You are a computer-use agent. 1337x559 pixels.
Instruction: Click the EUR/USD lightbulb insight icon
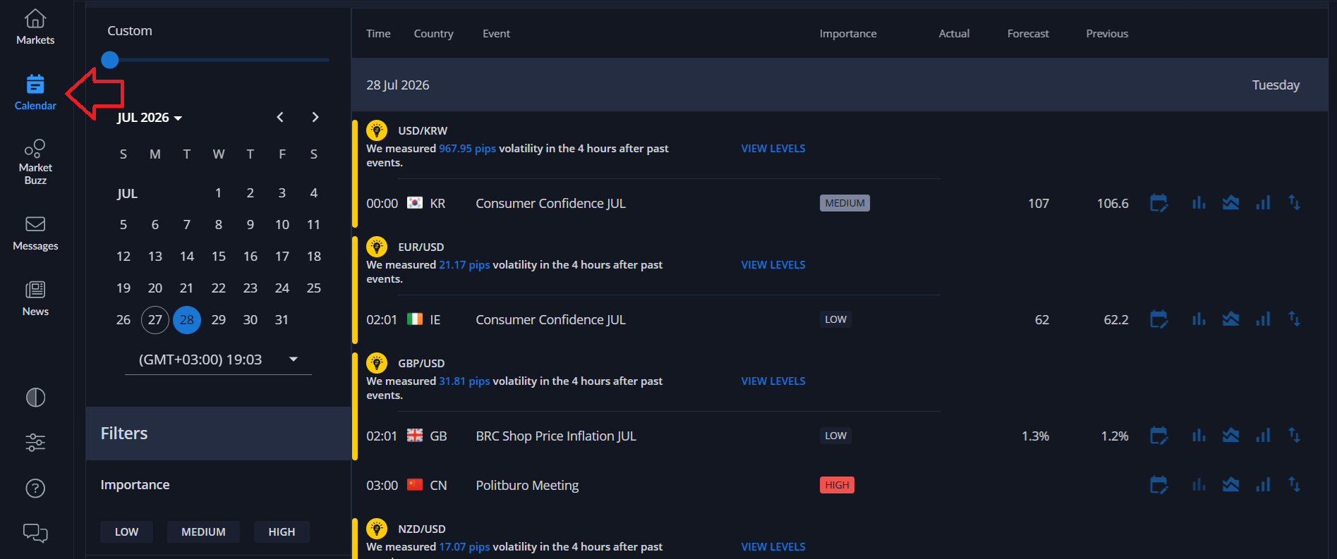point(377,247)
